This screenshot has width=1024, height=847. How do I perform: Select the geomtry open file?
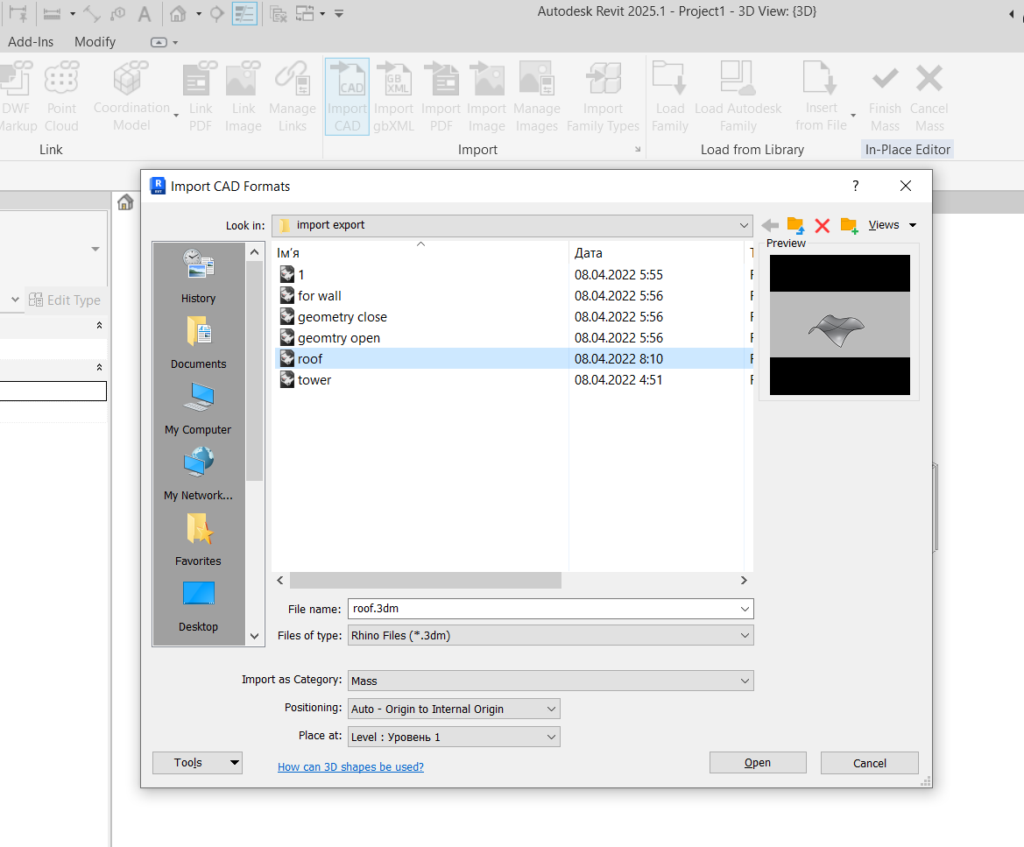(338, 337)
